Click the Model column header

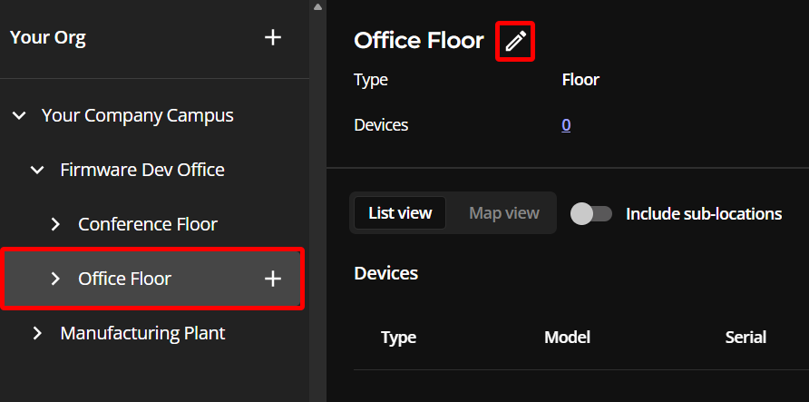[567, 337]
